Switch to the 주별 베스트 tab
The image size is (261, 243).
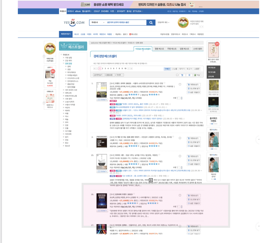click(x=172, y=49)
